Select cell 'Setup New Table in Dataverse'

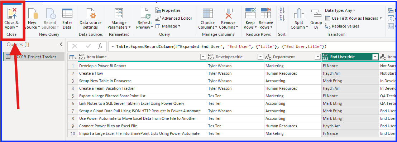tap(142, 81)
